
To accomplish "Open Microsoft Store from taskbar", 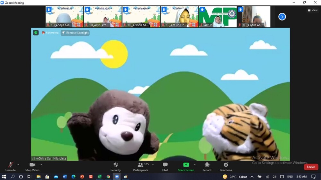I will pyautogui.click(x=47, y=176).
